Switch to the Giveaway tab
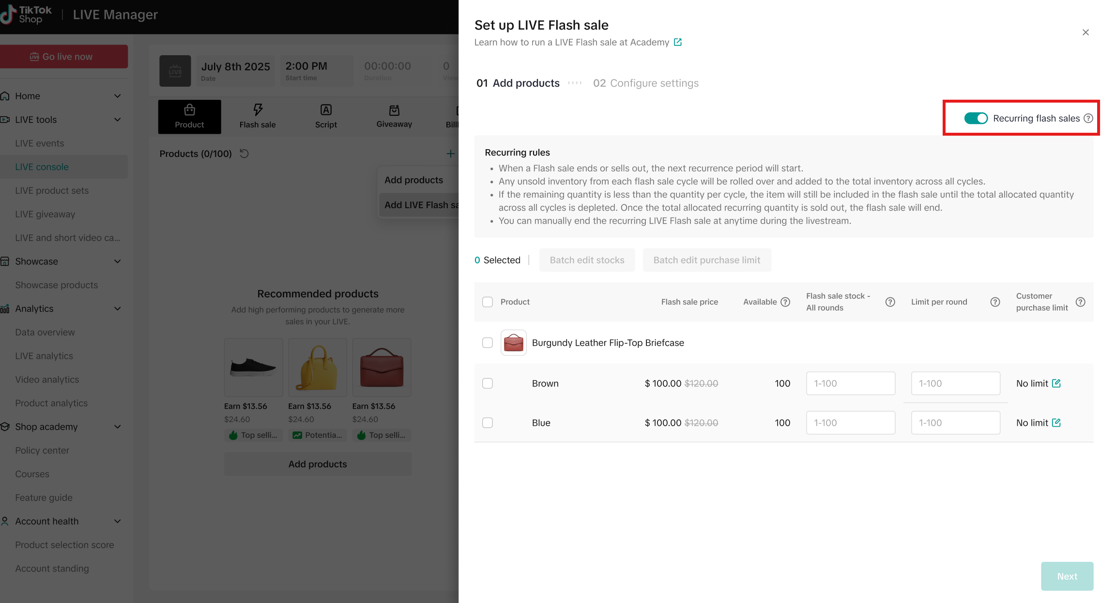Image resolution: width=1101 pixels, height=603 pixels. (x=394, y=117)
